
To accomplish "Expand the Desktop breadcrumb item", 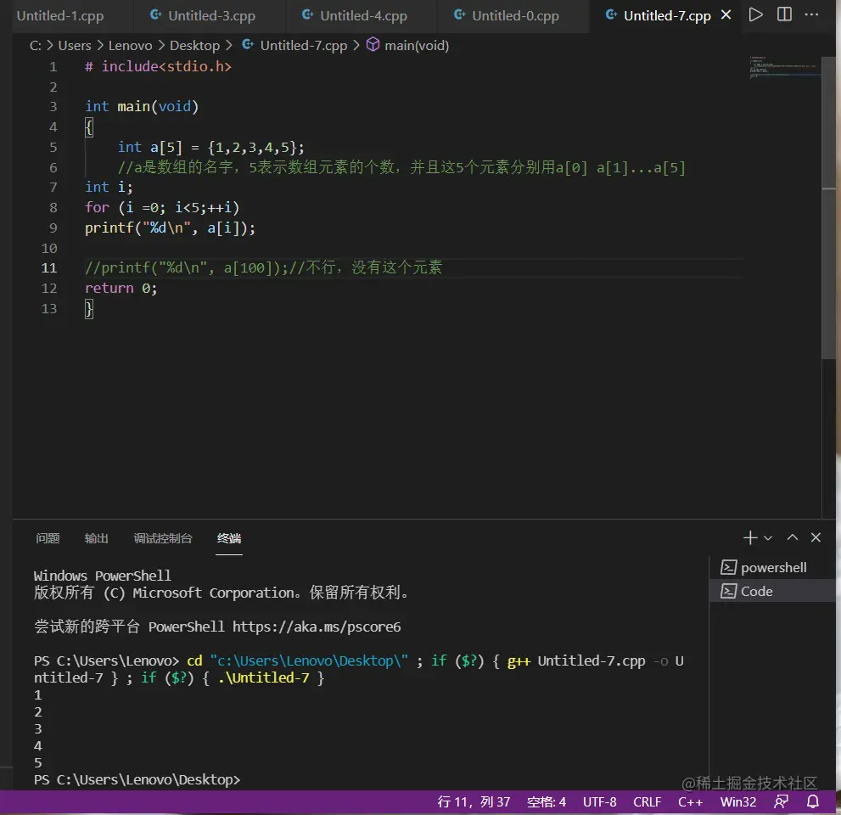I will click(195, 45).
